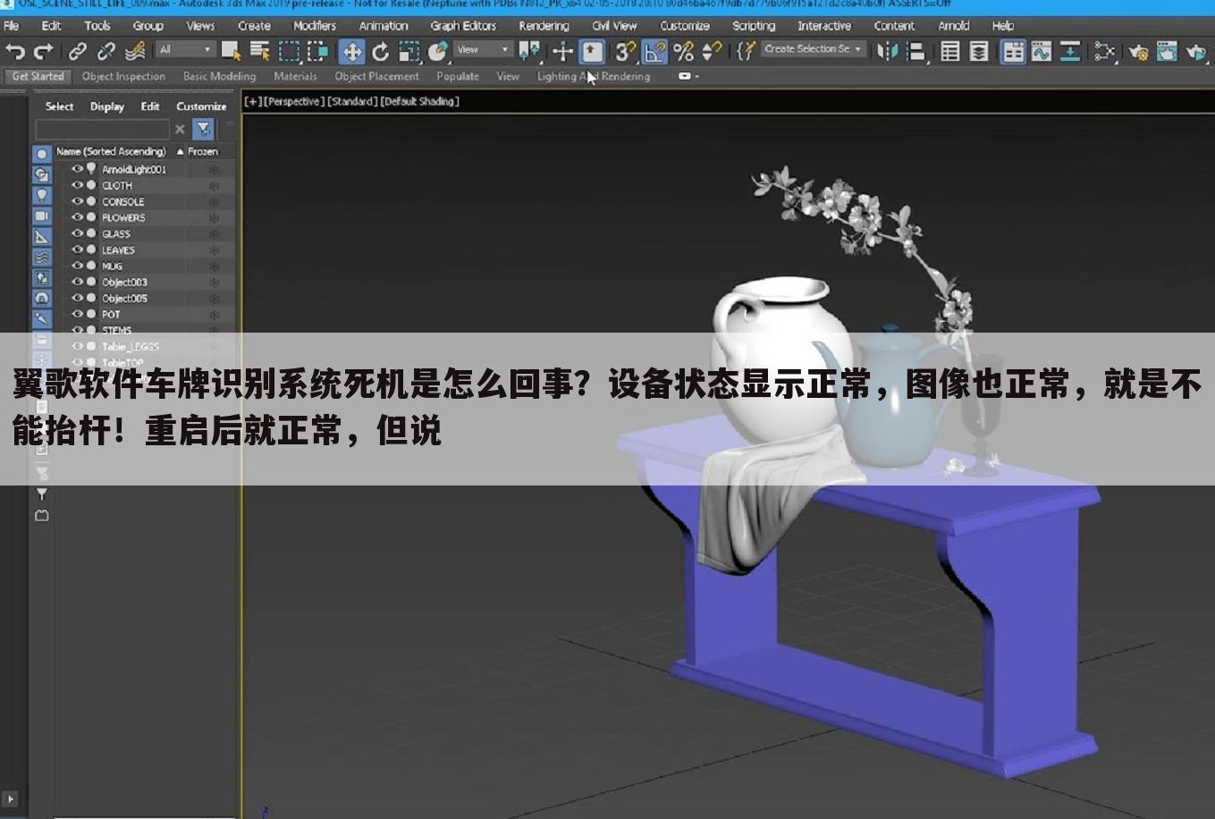Viewport: 1215px width, 819px height.
Task: Open Scene Explorer Display menu
Action: point(107,106)
